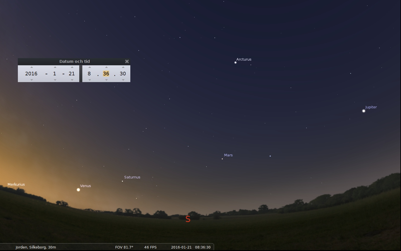This screenshot has width=401, height=251.
Task: Decrease the year with the down arrow
Action: (x=32, y=80)
